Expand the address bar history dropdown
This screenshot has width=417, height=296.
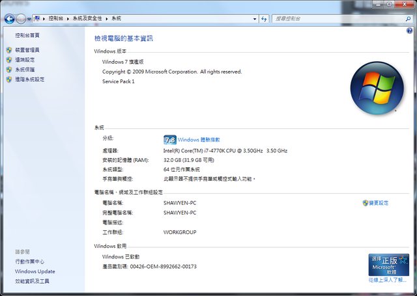tap(253, 20)
